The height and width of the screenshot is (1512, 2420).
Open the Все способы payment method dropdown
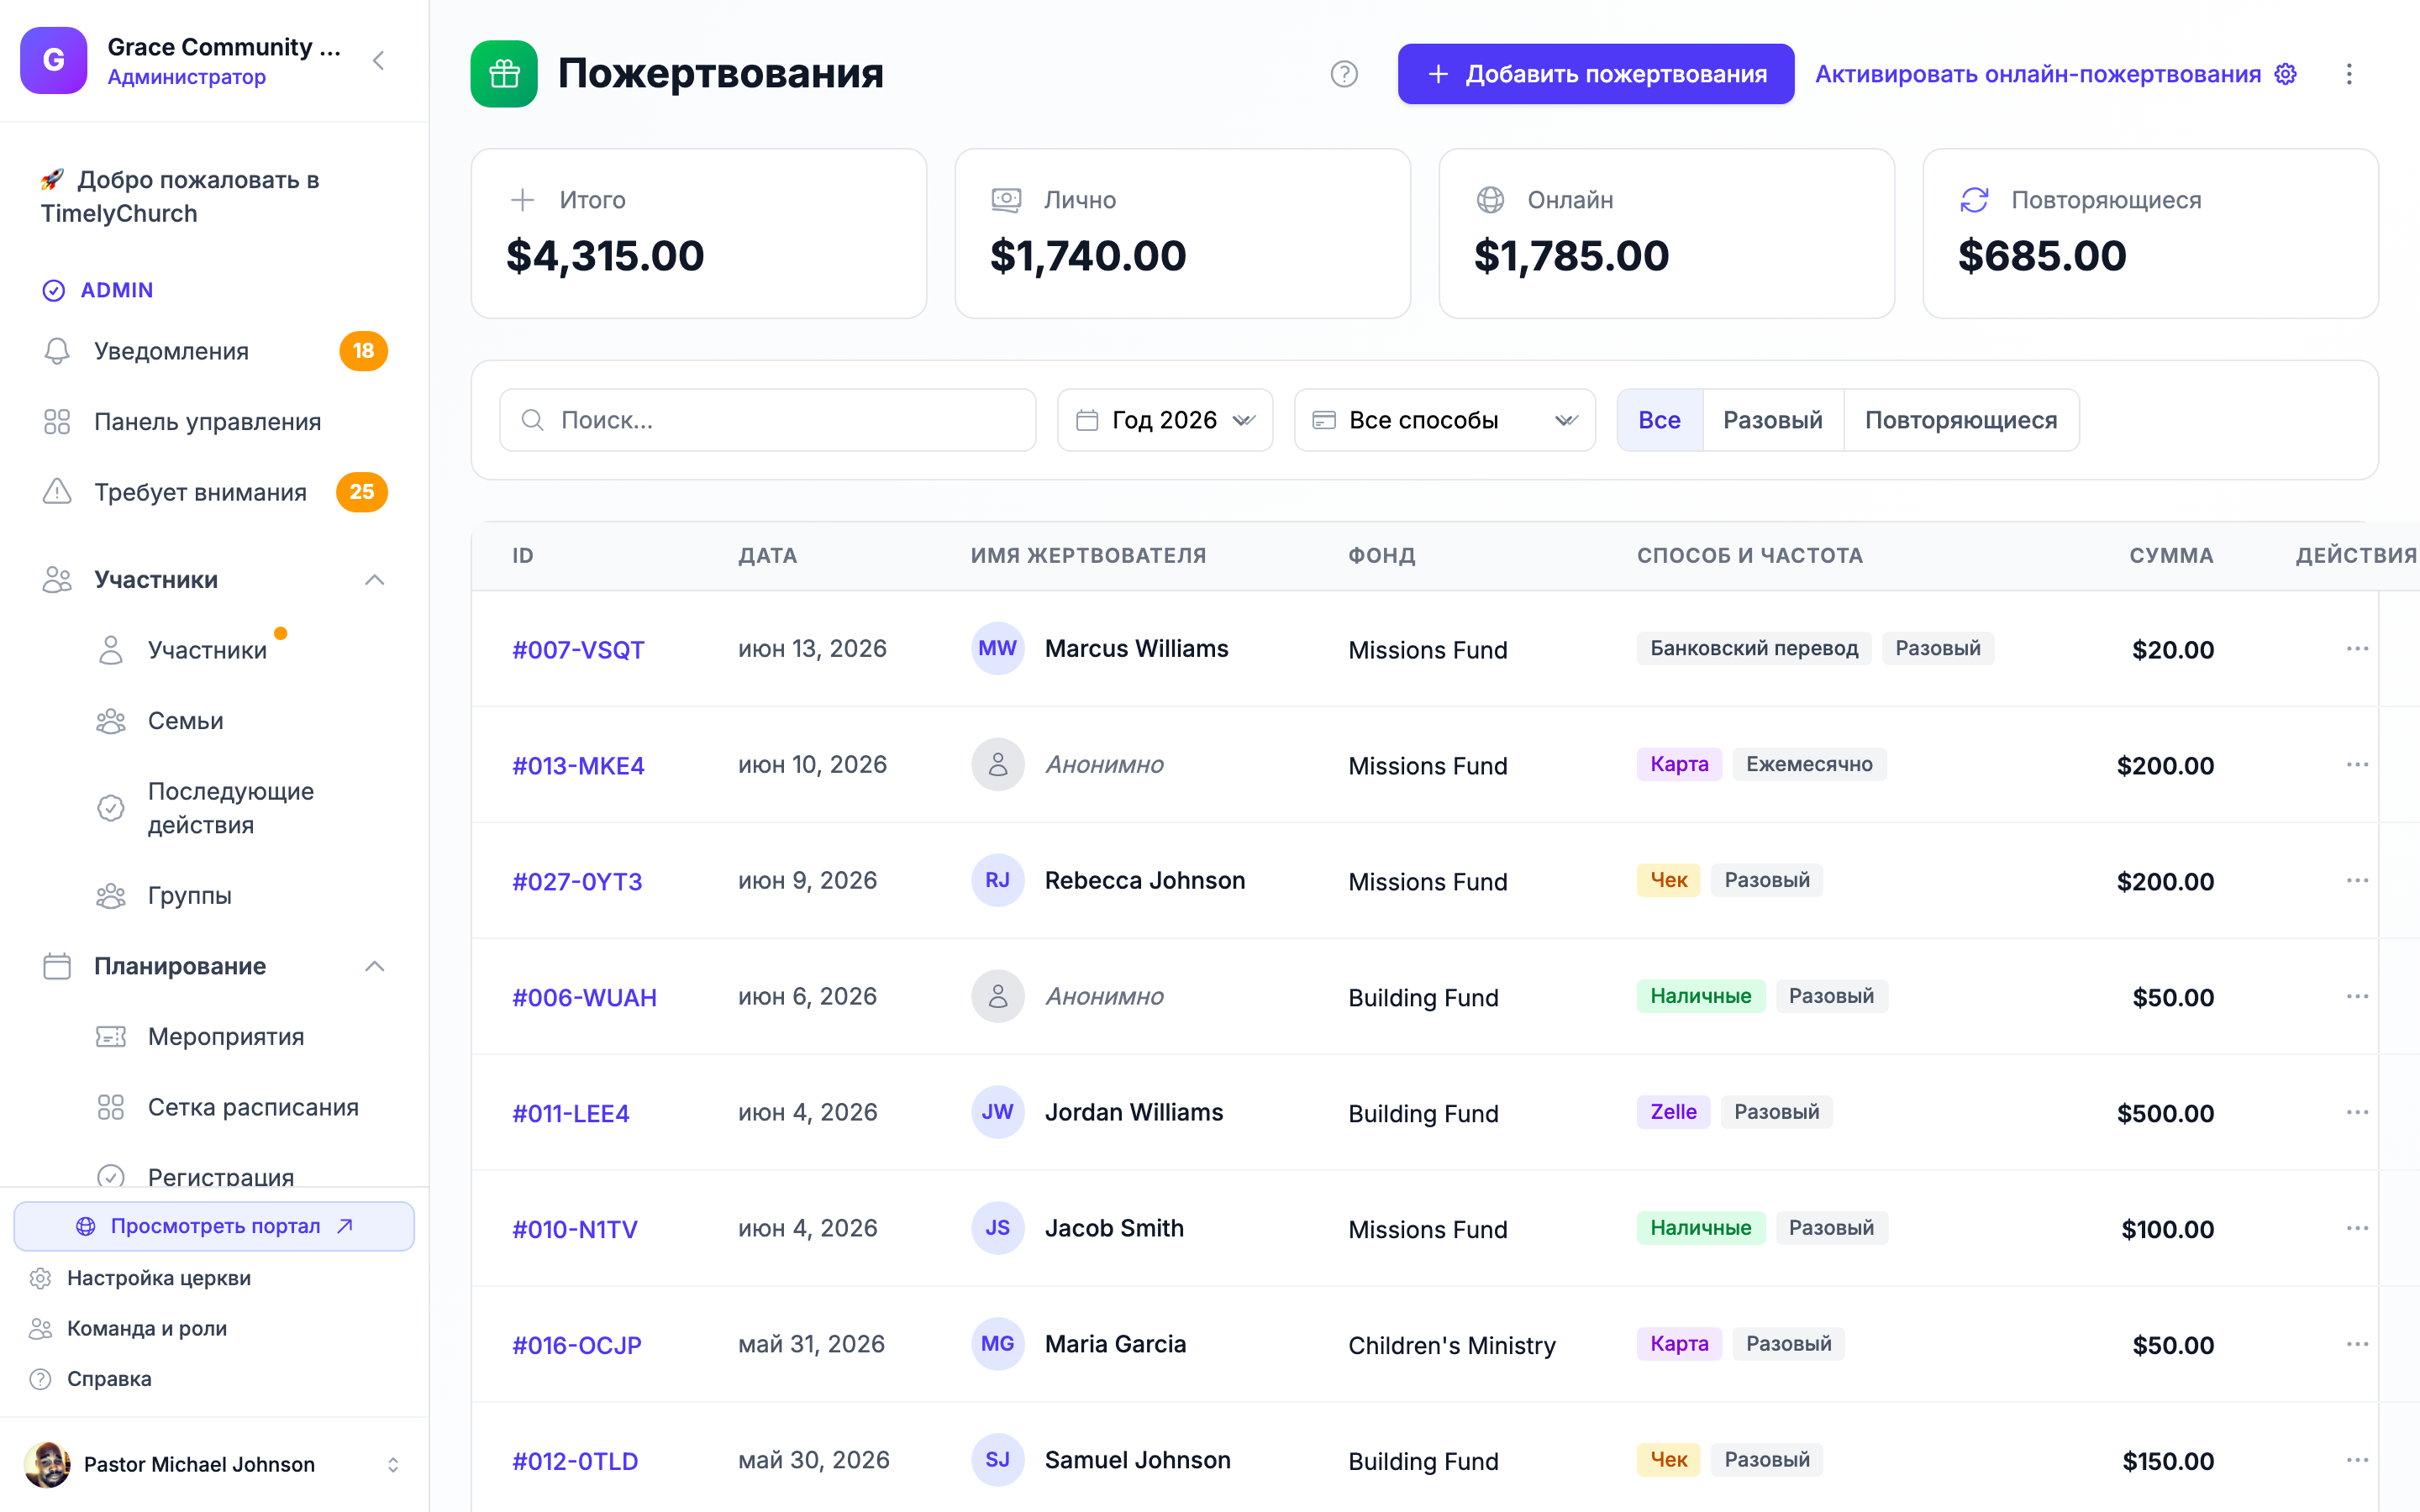tap(1444, 420)
